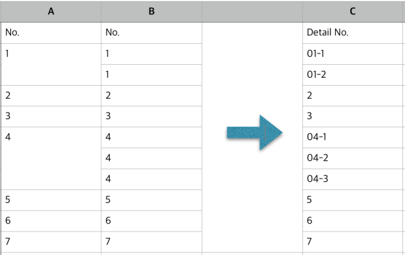405x255 pixels.
Task: Select cell containing 04-3
Action: pos(353,179)
